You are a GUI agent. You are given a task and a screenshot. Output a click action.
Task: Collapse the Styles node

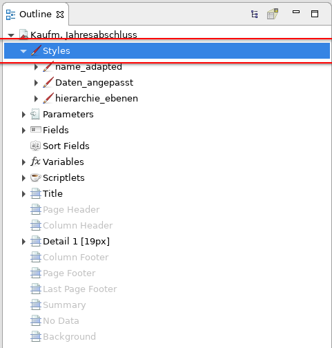23,51
